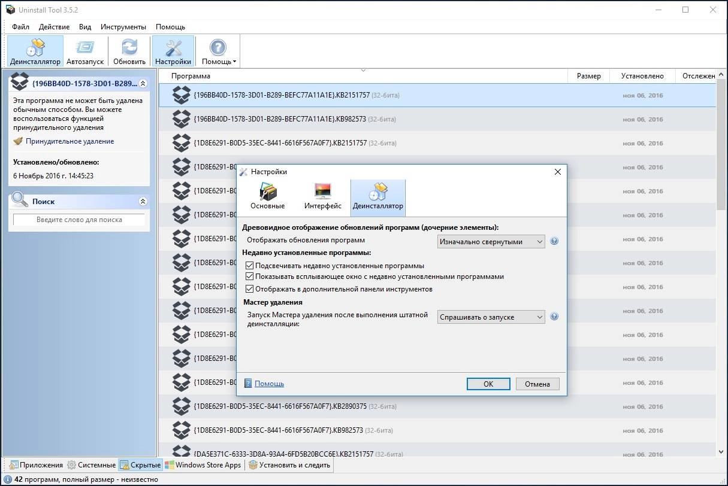Open the Помощь toolbar dropdown arrow
Screen dimensions: 728x486
point(234,62)
